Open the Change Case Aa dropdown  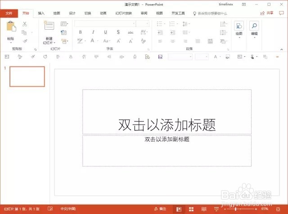coord(107,41)
